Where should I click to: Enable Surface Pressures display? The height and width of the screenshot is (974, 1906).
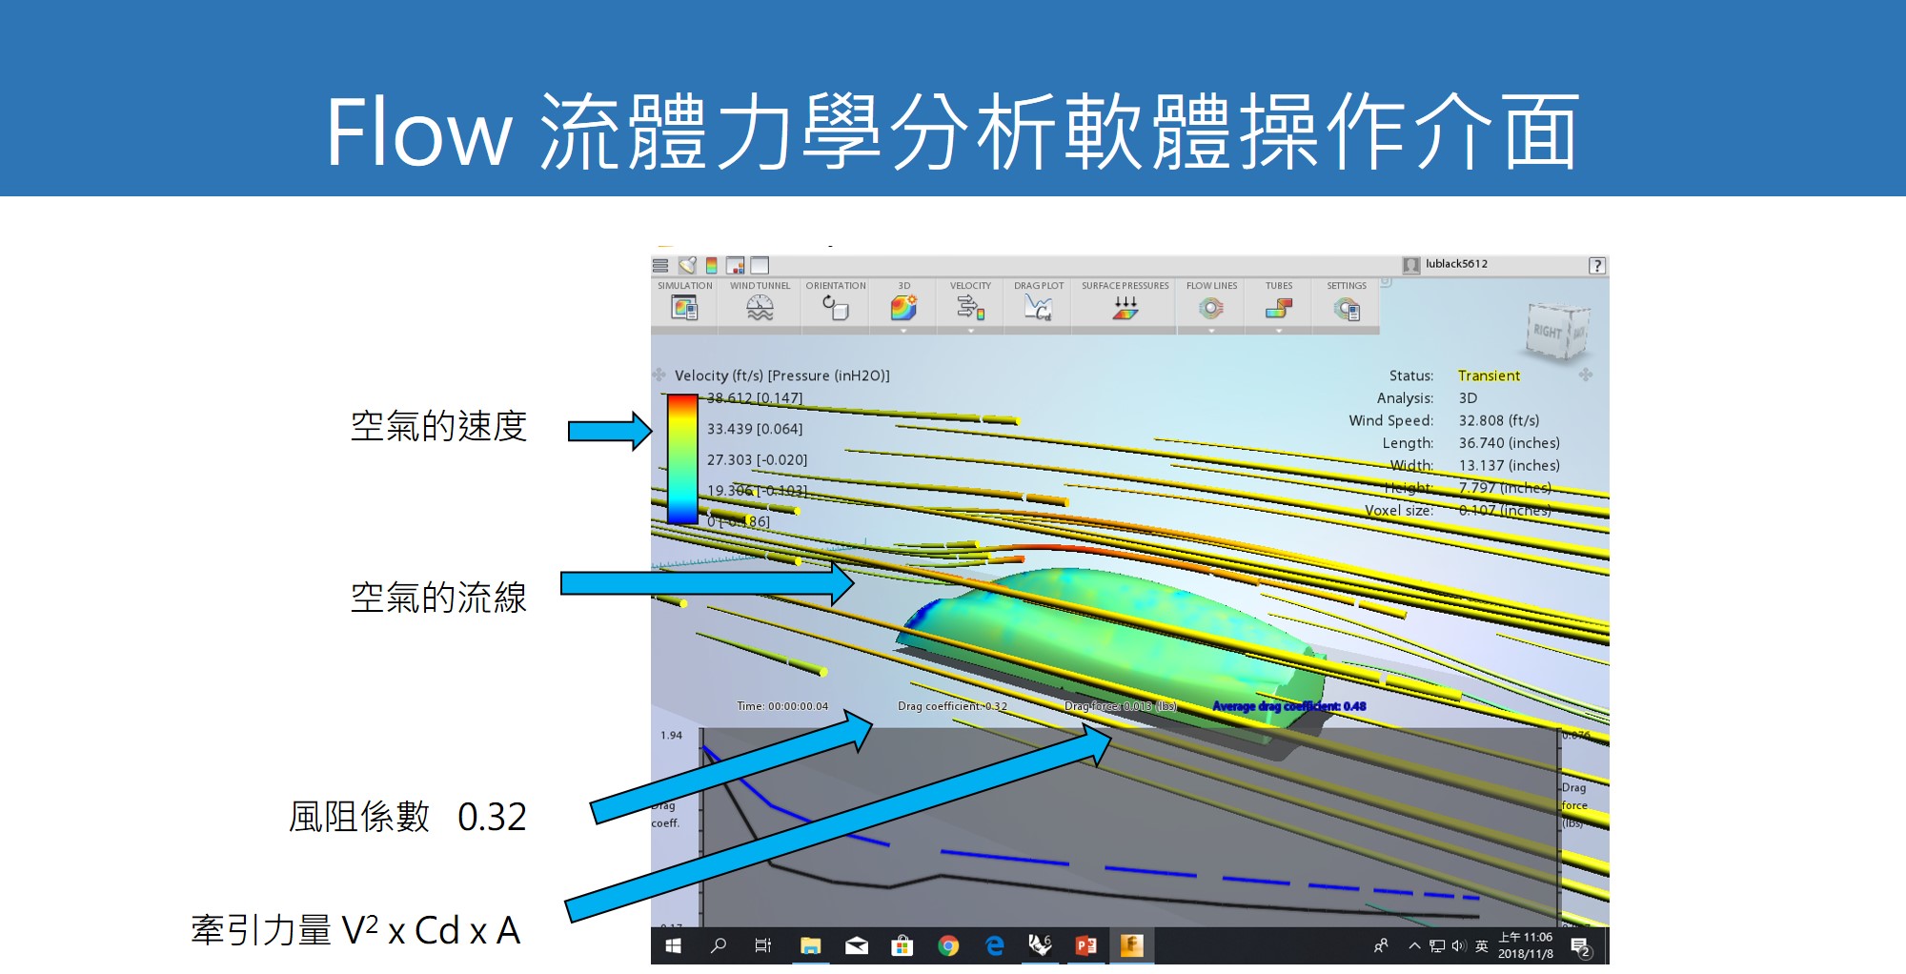(1125, 307)
